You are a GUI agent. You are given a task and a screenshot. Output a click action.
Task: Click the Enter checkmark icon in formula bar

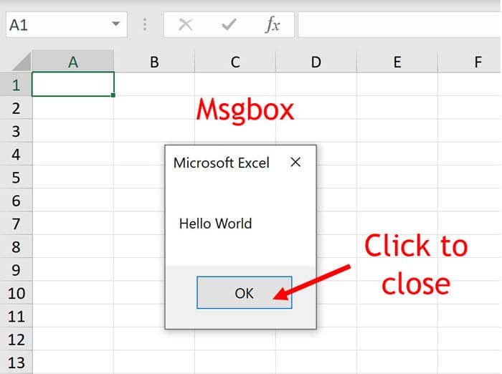click(229, 24)
